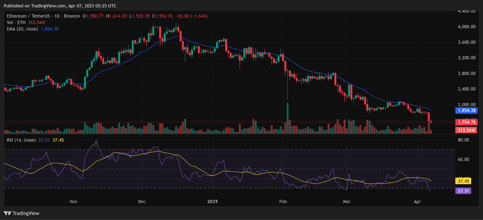Click the Dec label on time axis
The height and width of the screenshot is (220, 483).
click(142, 202)
